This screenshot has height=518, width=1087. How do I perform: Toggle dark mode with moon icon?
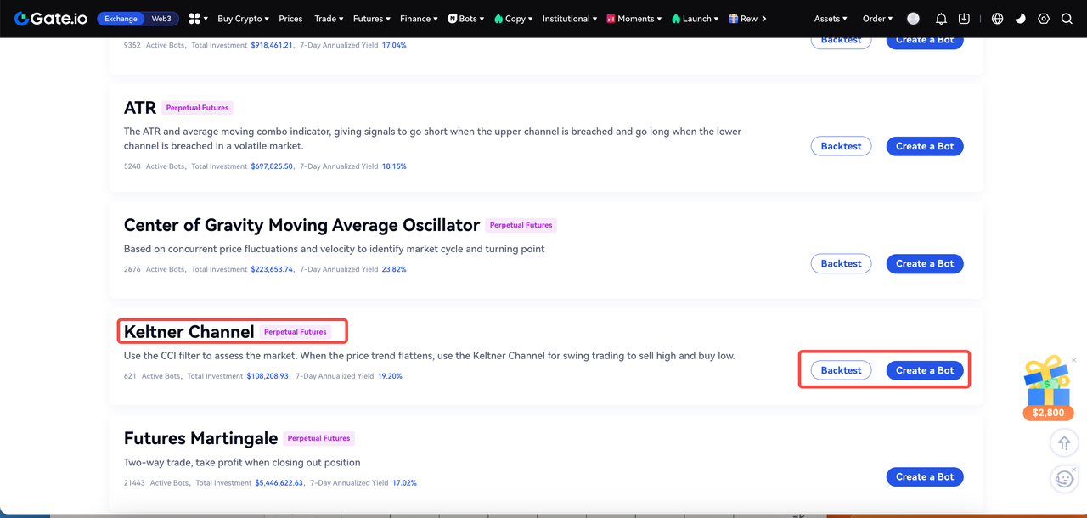point(1020,19)
